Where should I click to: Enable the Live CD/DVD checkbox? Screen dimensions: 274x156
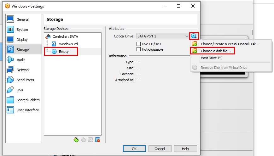(138, 44)
